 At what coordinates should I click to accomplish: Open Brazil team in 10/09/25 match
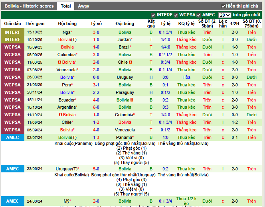pos(124,47)
